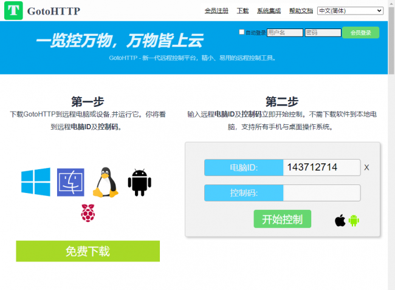The height and width of the screenshot is (290, 395).
Task: Open the 下载 menu link
Action: pos(242,11)
